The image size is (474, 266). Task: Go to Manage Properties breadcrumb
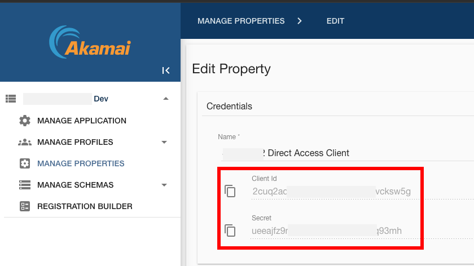point(241,21)
